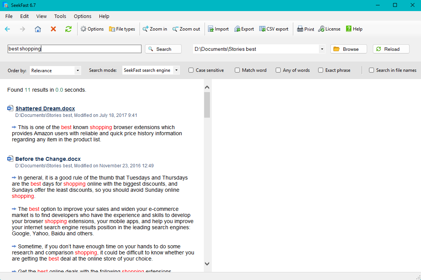Enable the Case sensitive option
Screen dimensions: 421x280
[191, 70]
